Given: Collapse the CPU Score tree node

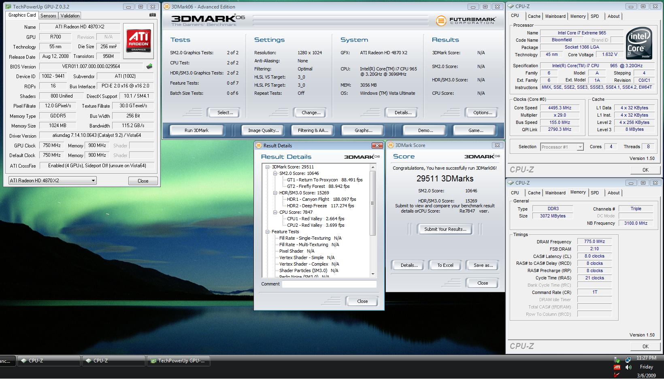Looking at the screenshot, I should [275, 212].
